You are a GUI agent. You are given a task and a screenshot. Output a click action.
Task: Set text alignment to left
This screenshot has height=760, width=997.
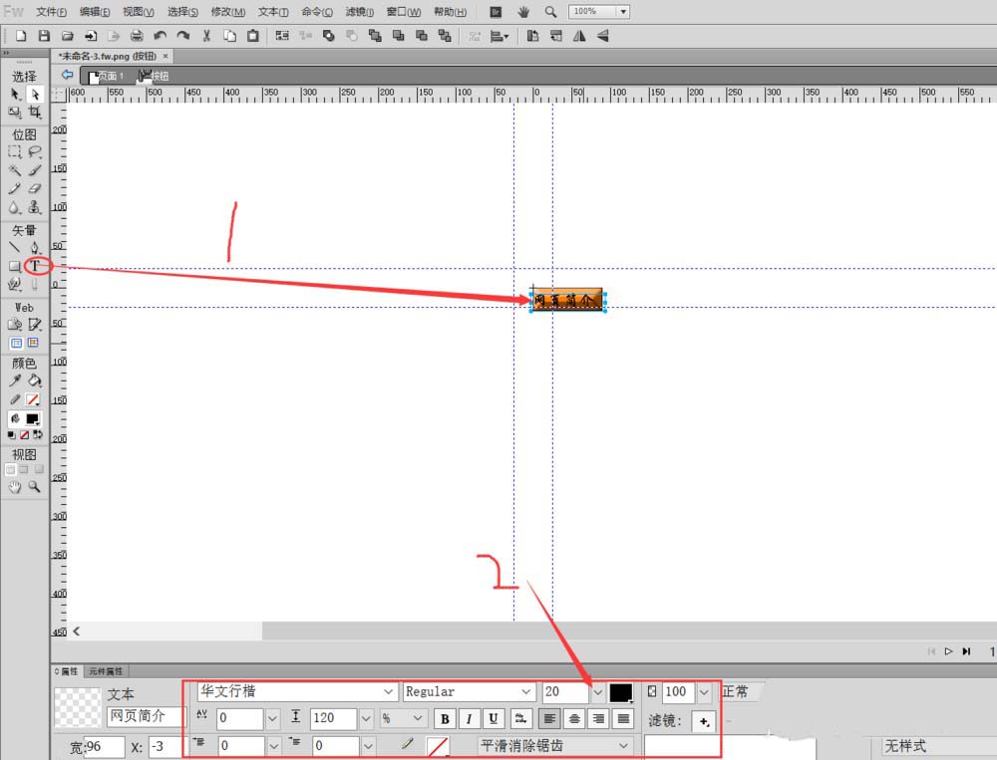549,719
